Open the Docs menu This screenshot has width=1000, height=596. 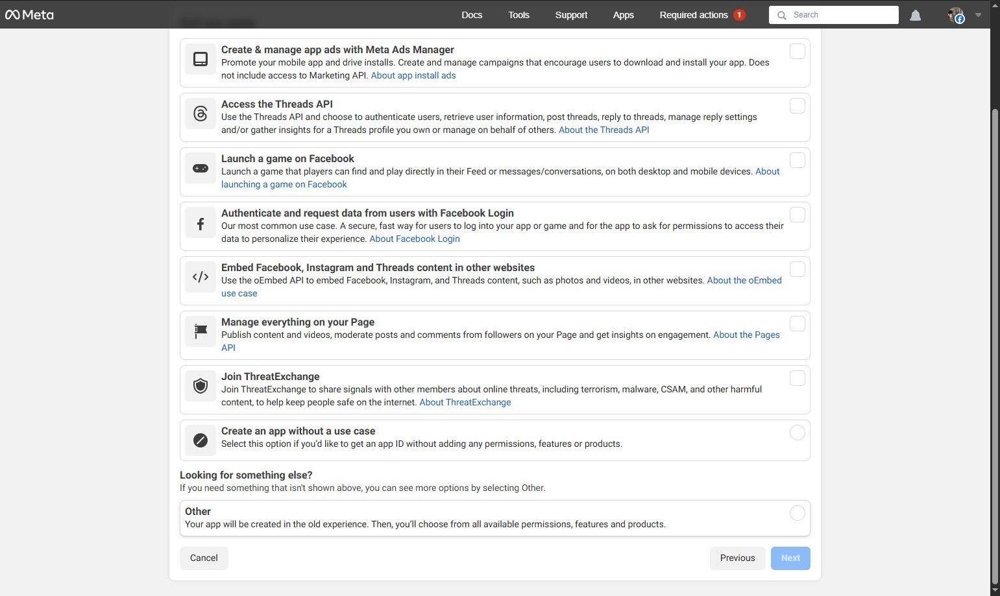472,14
